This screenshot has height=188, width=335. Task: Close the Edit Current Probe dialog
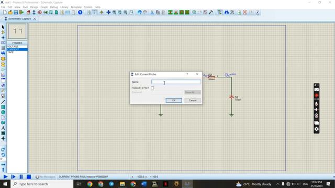pos(197,74)
